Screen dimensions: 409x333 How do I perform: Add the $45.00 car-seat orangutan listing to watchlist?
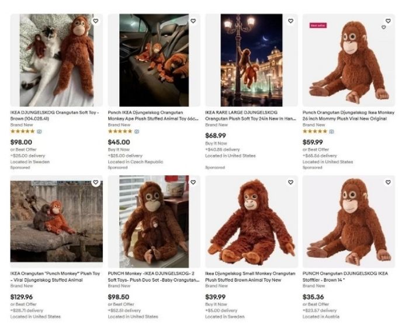[x=193, y=21]
